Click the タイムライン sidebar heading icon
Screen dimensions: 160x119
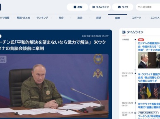click(124, 32)
